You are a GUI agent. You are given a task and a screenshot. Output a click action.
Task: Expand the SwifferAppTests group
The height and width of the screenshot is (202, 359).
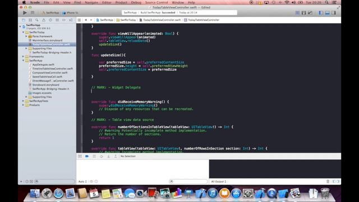point(24,101)
